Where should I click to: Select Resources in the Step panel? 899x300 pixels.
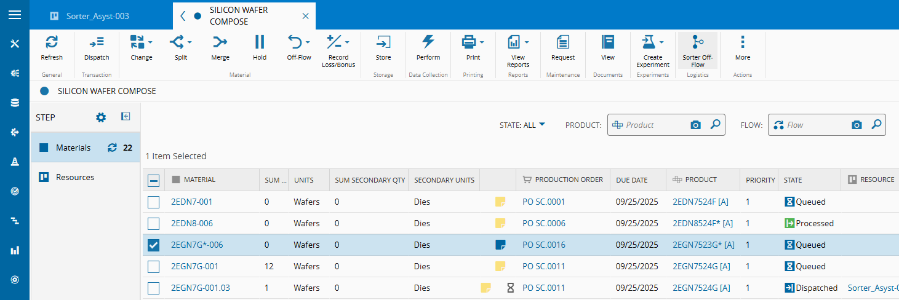pyautogui.click(x=86, y=177)
